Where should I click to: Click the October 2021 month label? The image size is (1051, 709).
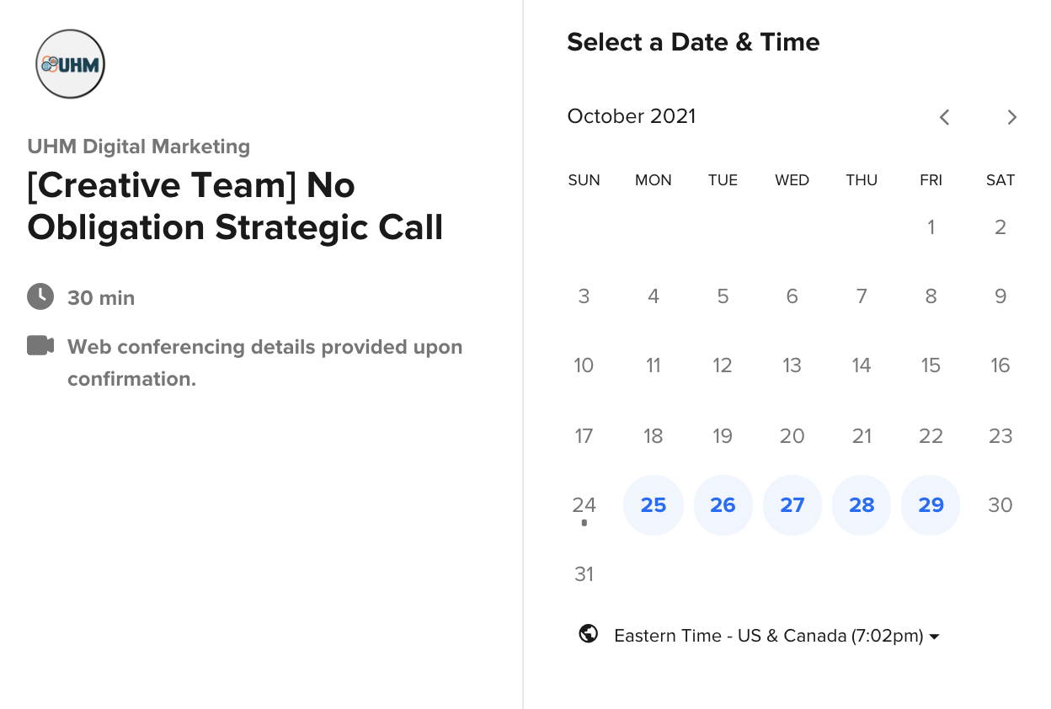tap(632, 116)
